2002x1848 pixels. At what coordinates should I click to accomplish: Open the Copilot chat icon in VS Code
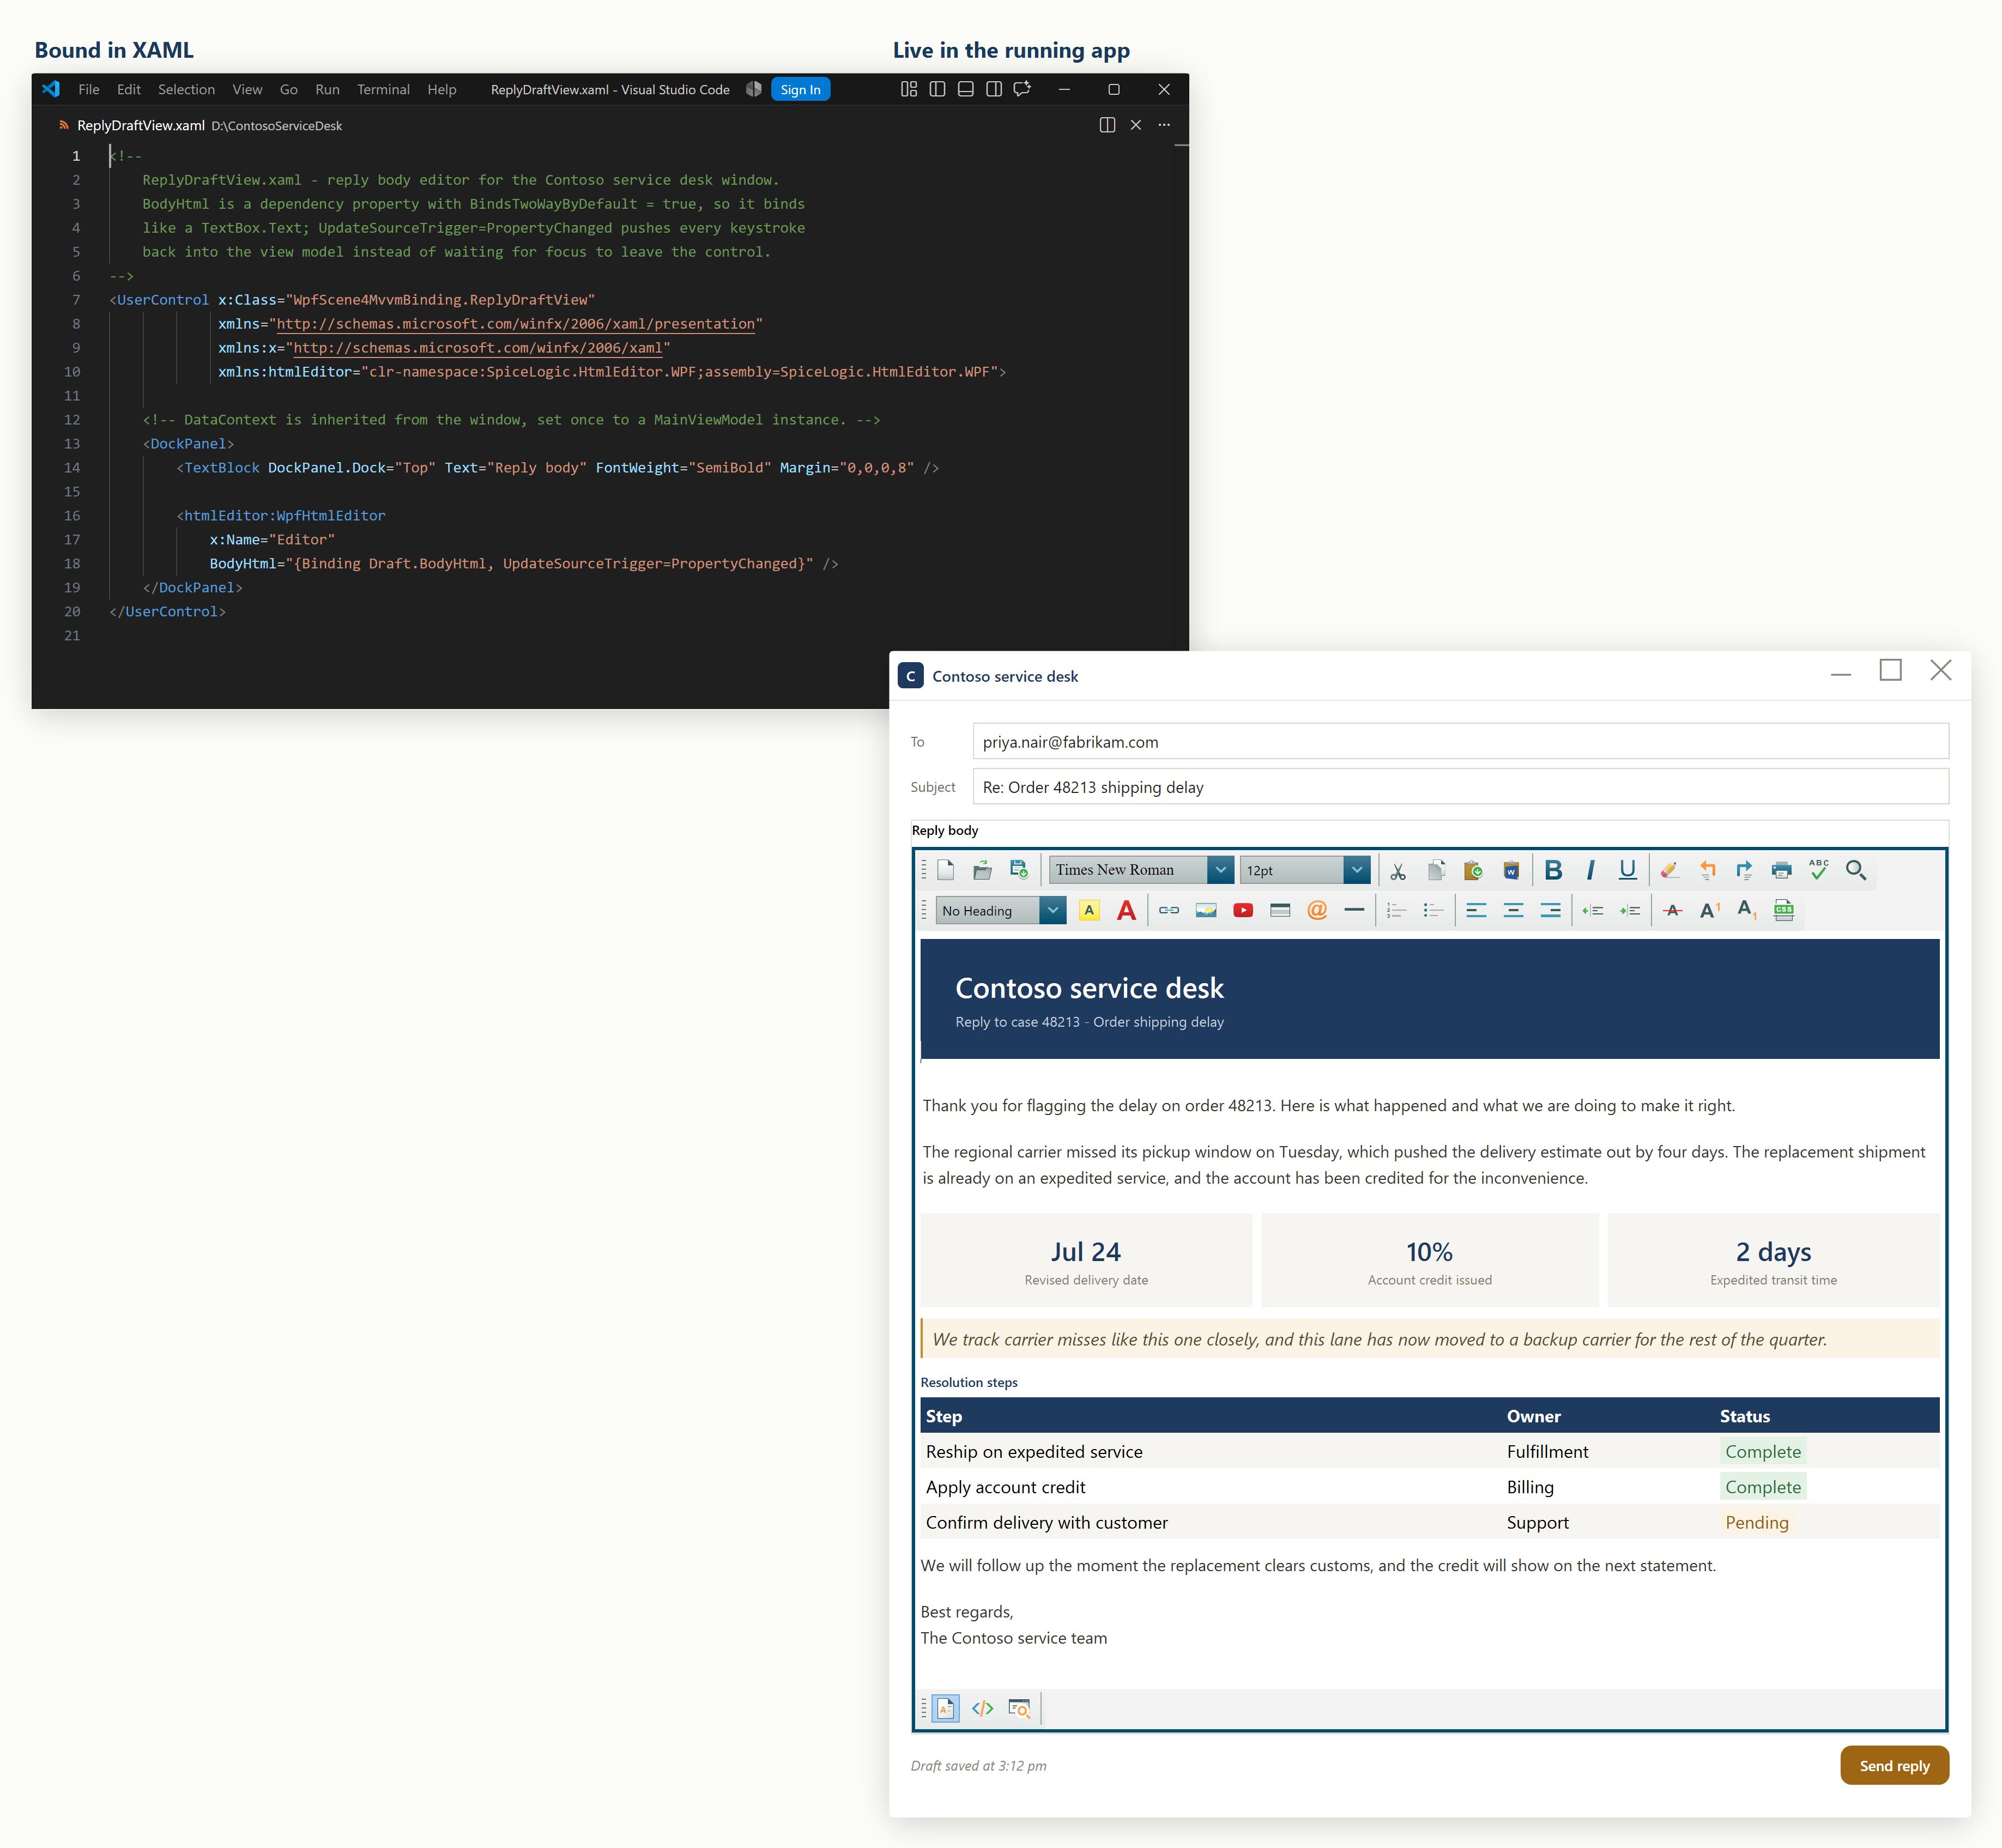pos(1022,89)
